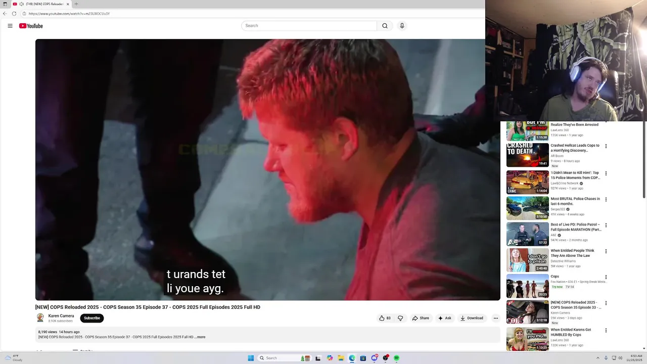This screenshot has width=647, height=364.
Task: Click the Try now badge on Cops
Action: [557, 287]
